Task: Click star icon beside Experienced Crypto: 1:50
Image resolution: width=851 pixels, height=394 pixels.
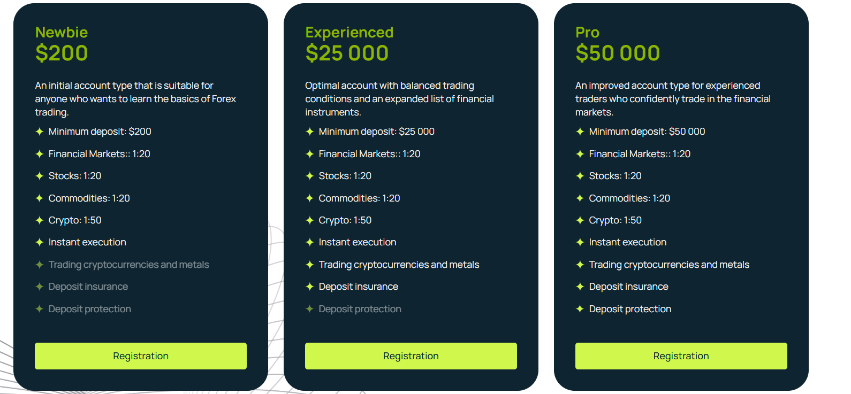Action: click(x=309, y=220)
